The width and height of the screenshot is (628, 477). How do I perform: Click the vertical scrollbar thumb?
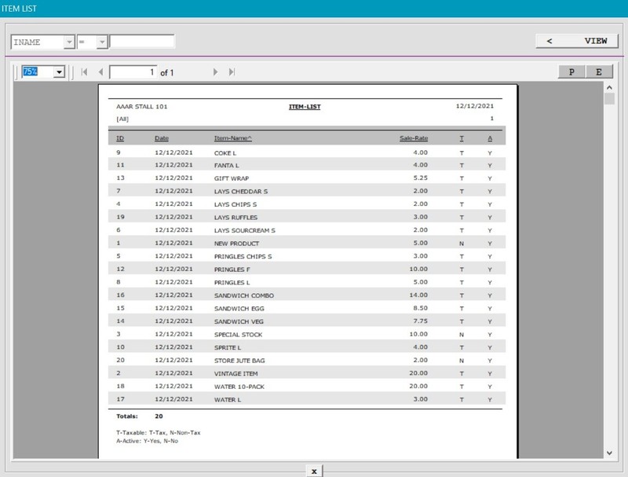(609, 98)
